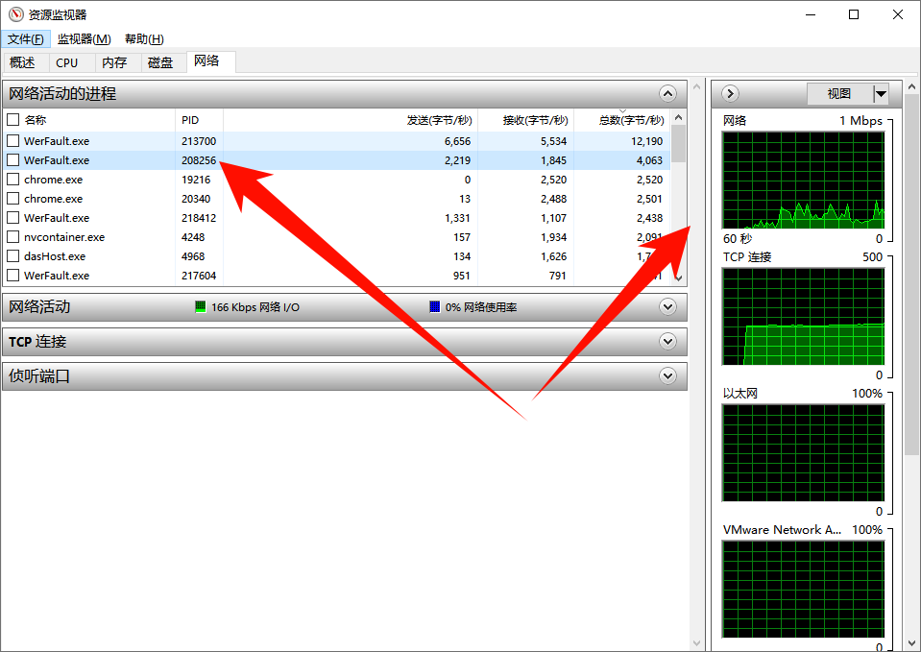Expand the 侦听端口 section
921x652 pixels.
668,376
